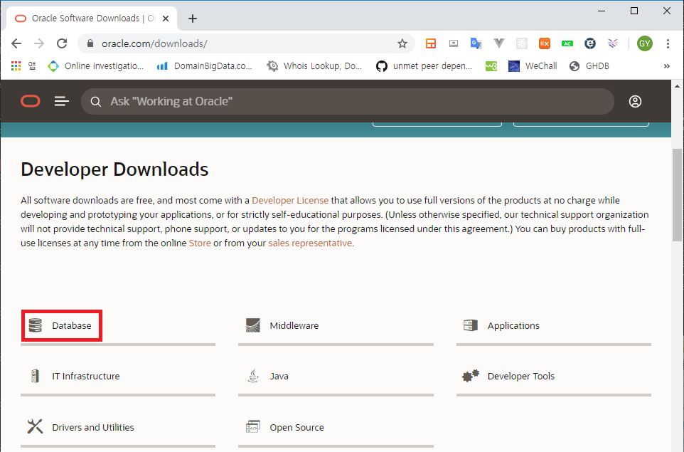The width and height of the screenshot is (684, 452).
Task: Open the Apps grid bookmark shortcut
Action: click(16, 66)
